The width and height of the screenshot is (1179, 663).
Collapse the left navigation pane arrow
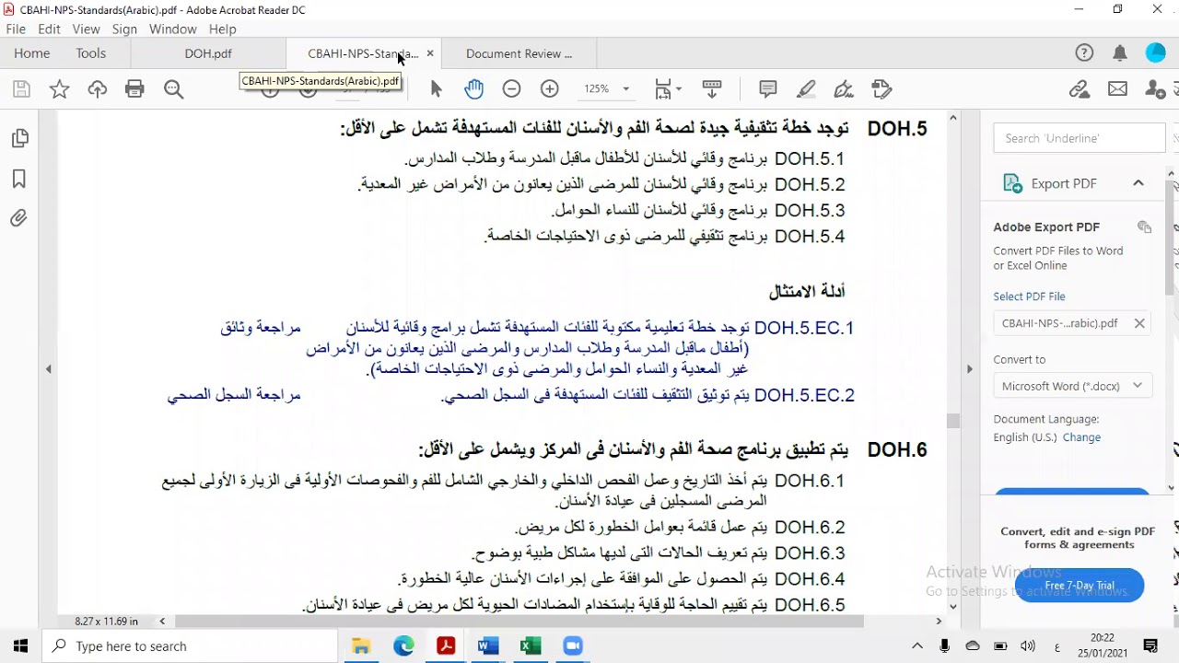pyautogui.click(x=48, y=369)
